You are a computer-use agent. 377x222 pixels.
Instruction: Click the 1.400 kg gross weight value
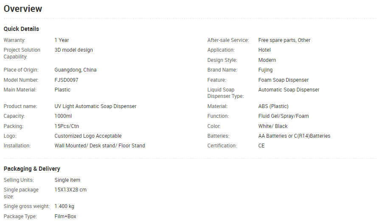[x=64, y=206]
